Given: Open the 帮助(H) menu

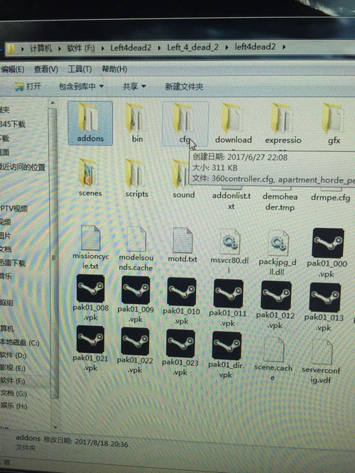Looking at the screenshot, I should [x=114, y=69].
